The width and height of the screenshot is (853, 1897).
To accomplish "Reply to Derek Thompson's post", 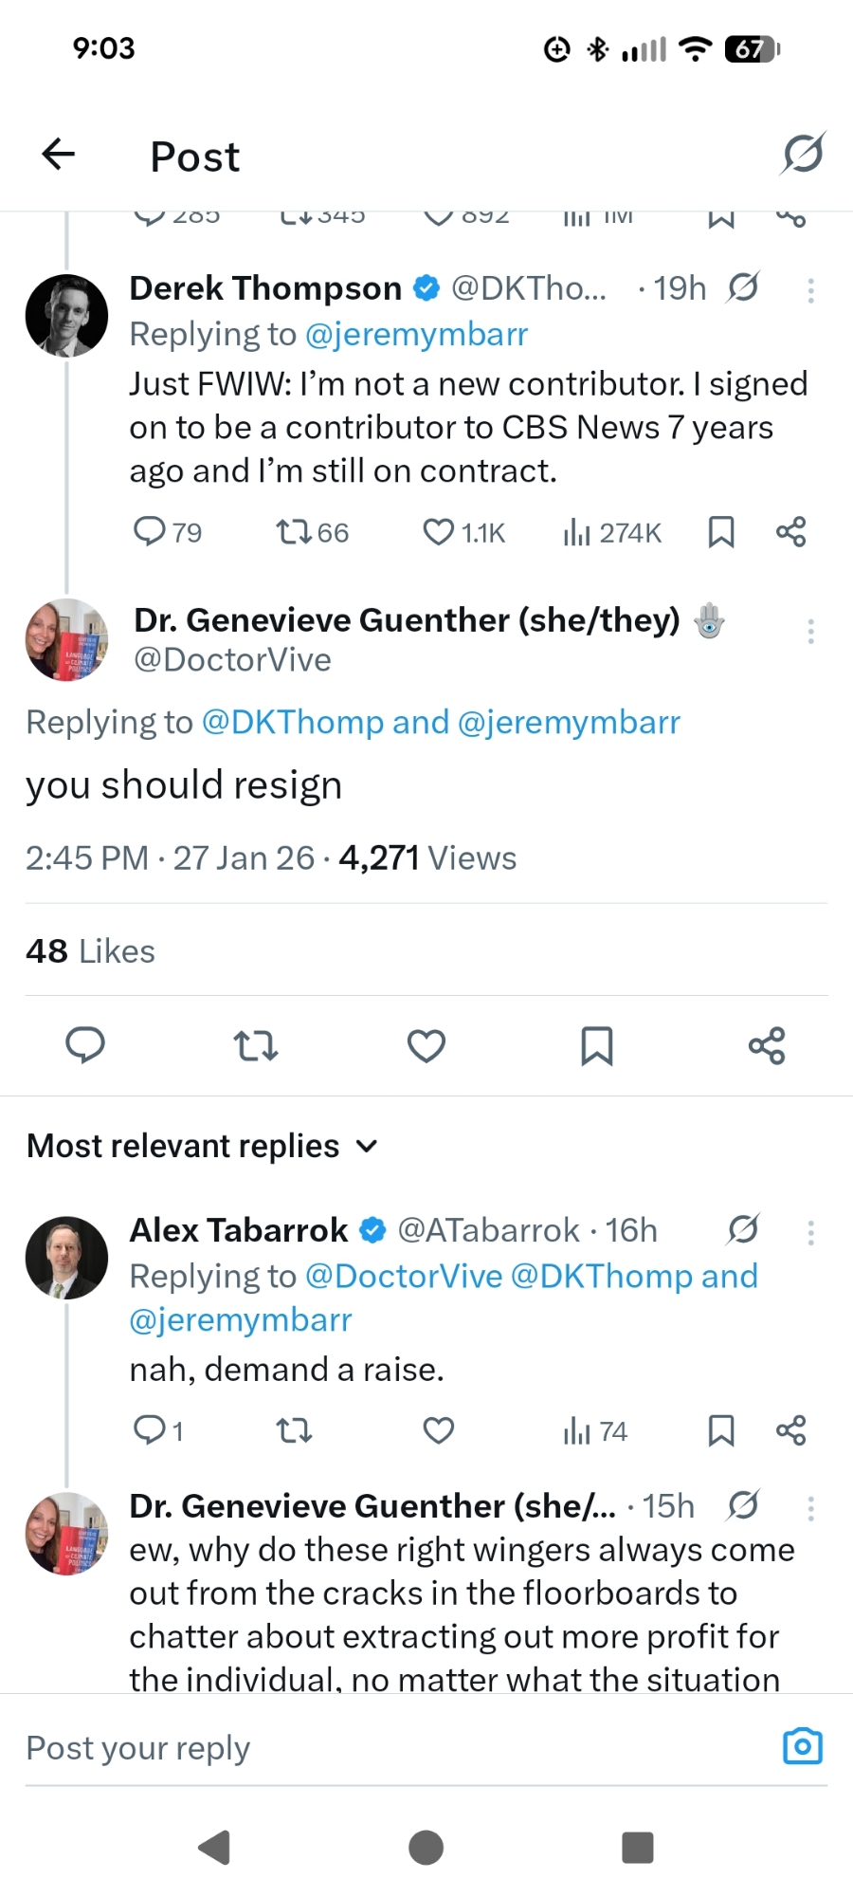I will [x=150, y=532].
